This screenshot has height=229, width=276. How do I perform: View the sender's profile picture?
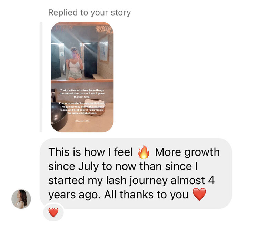[x=21, y=199]
